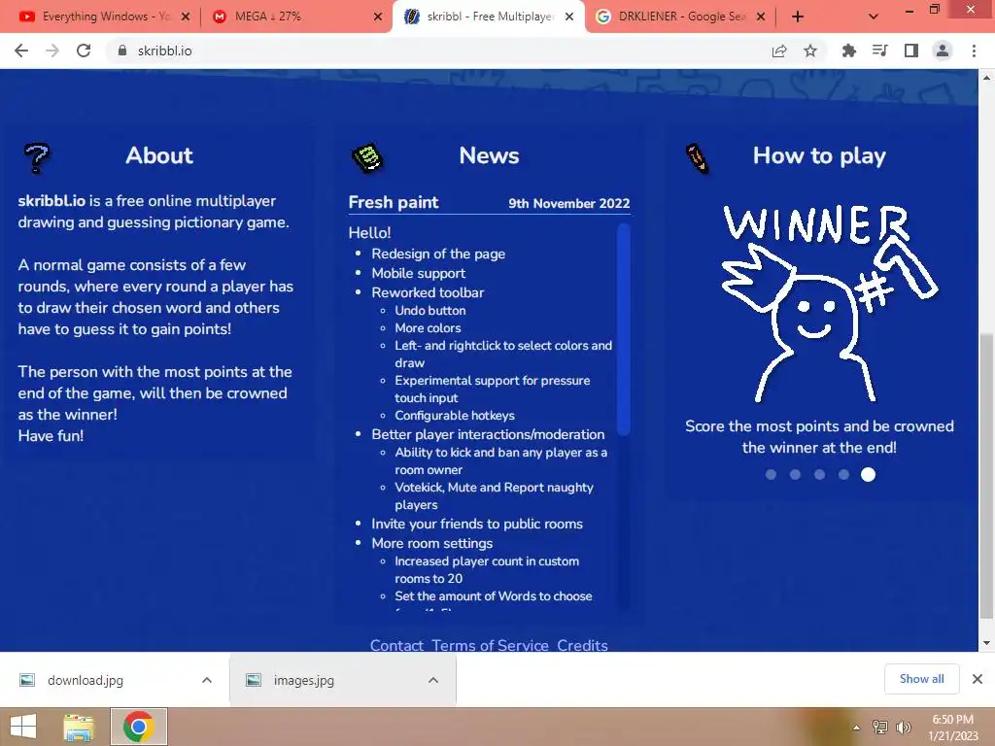The width and height of the screenshot is (995, 746).
Task: Close the DRKLIENER Google Search tab
Action: (761, 17)
